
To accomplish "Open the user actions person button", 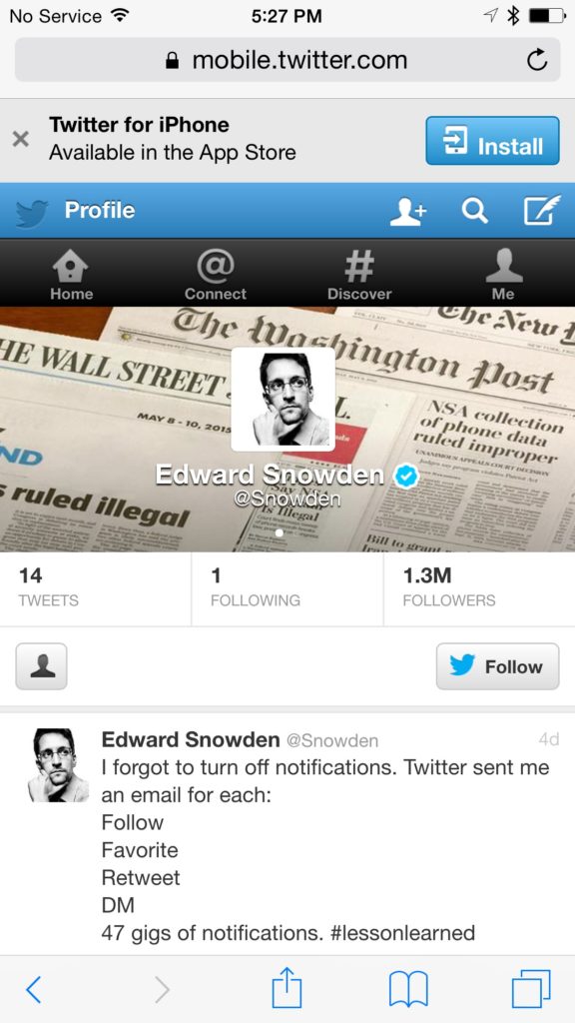I will [41, 666].
